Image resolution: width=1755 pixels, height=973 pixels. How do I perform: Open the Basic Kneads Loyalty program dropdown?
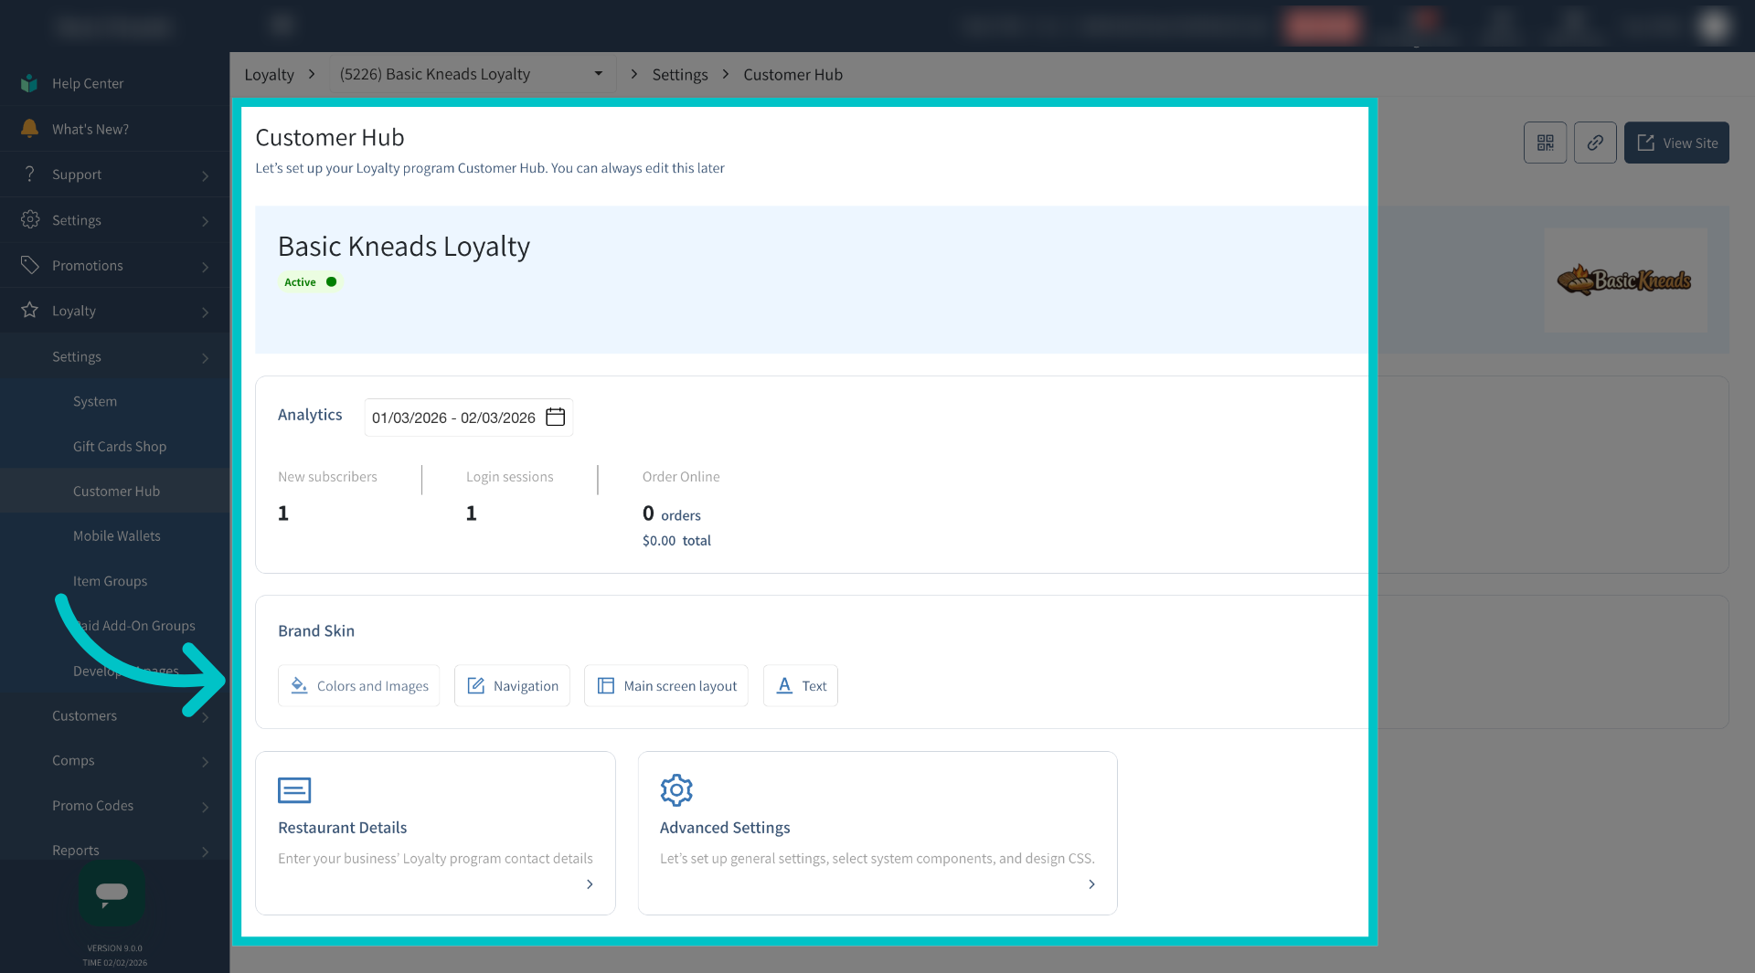(471, 74)
